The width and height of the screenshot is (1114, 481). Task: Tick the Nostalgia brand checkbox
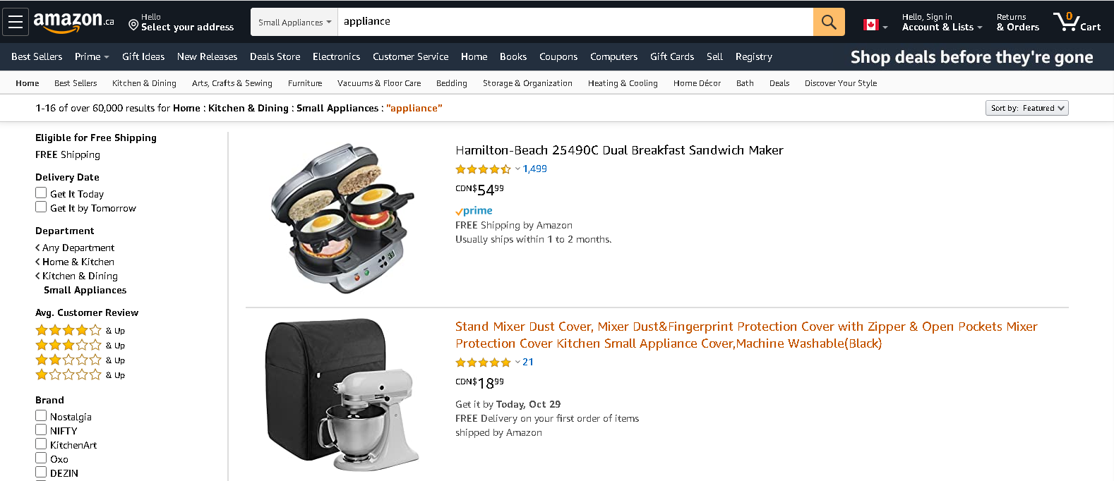point(41,416)
